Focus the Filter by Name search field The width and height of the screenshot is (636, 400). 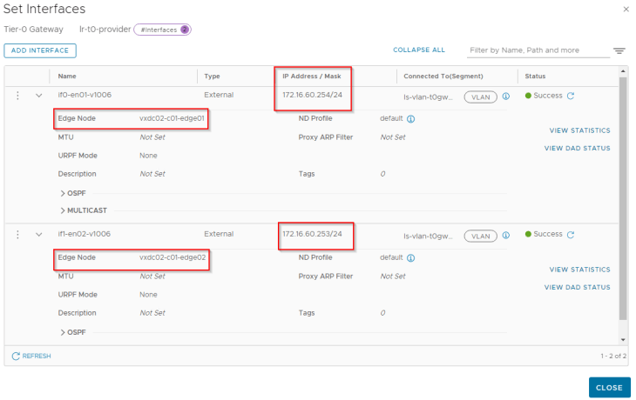pos(538,50)
